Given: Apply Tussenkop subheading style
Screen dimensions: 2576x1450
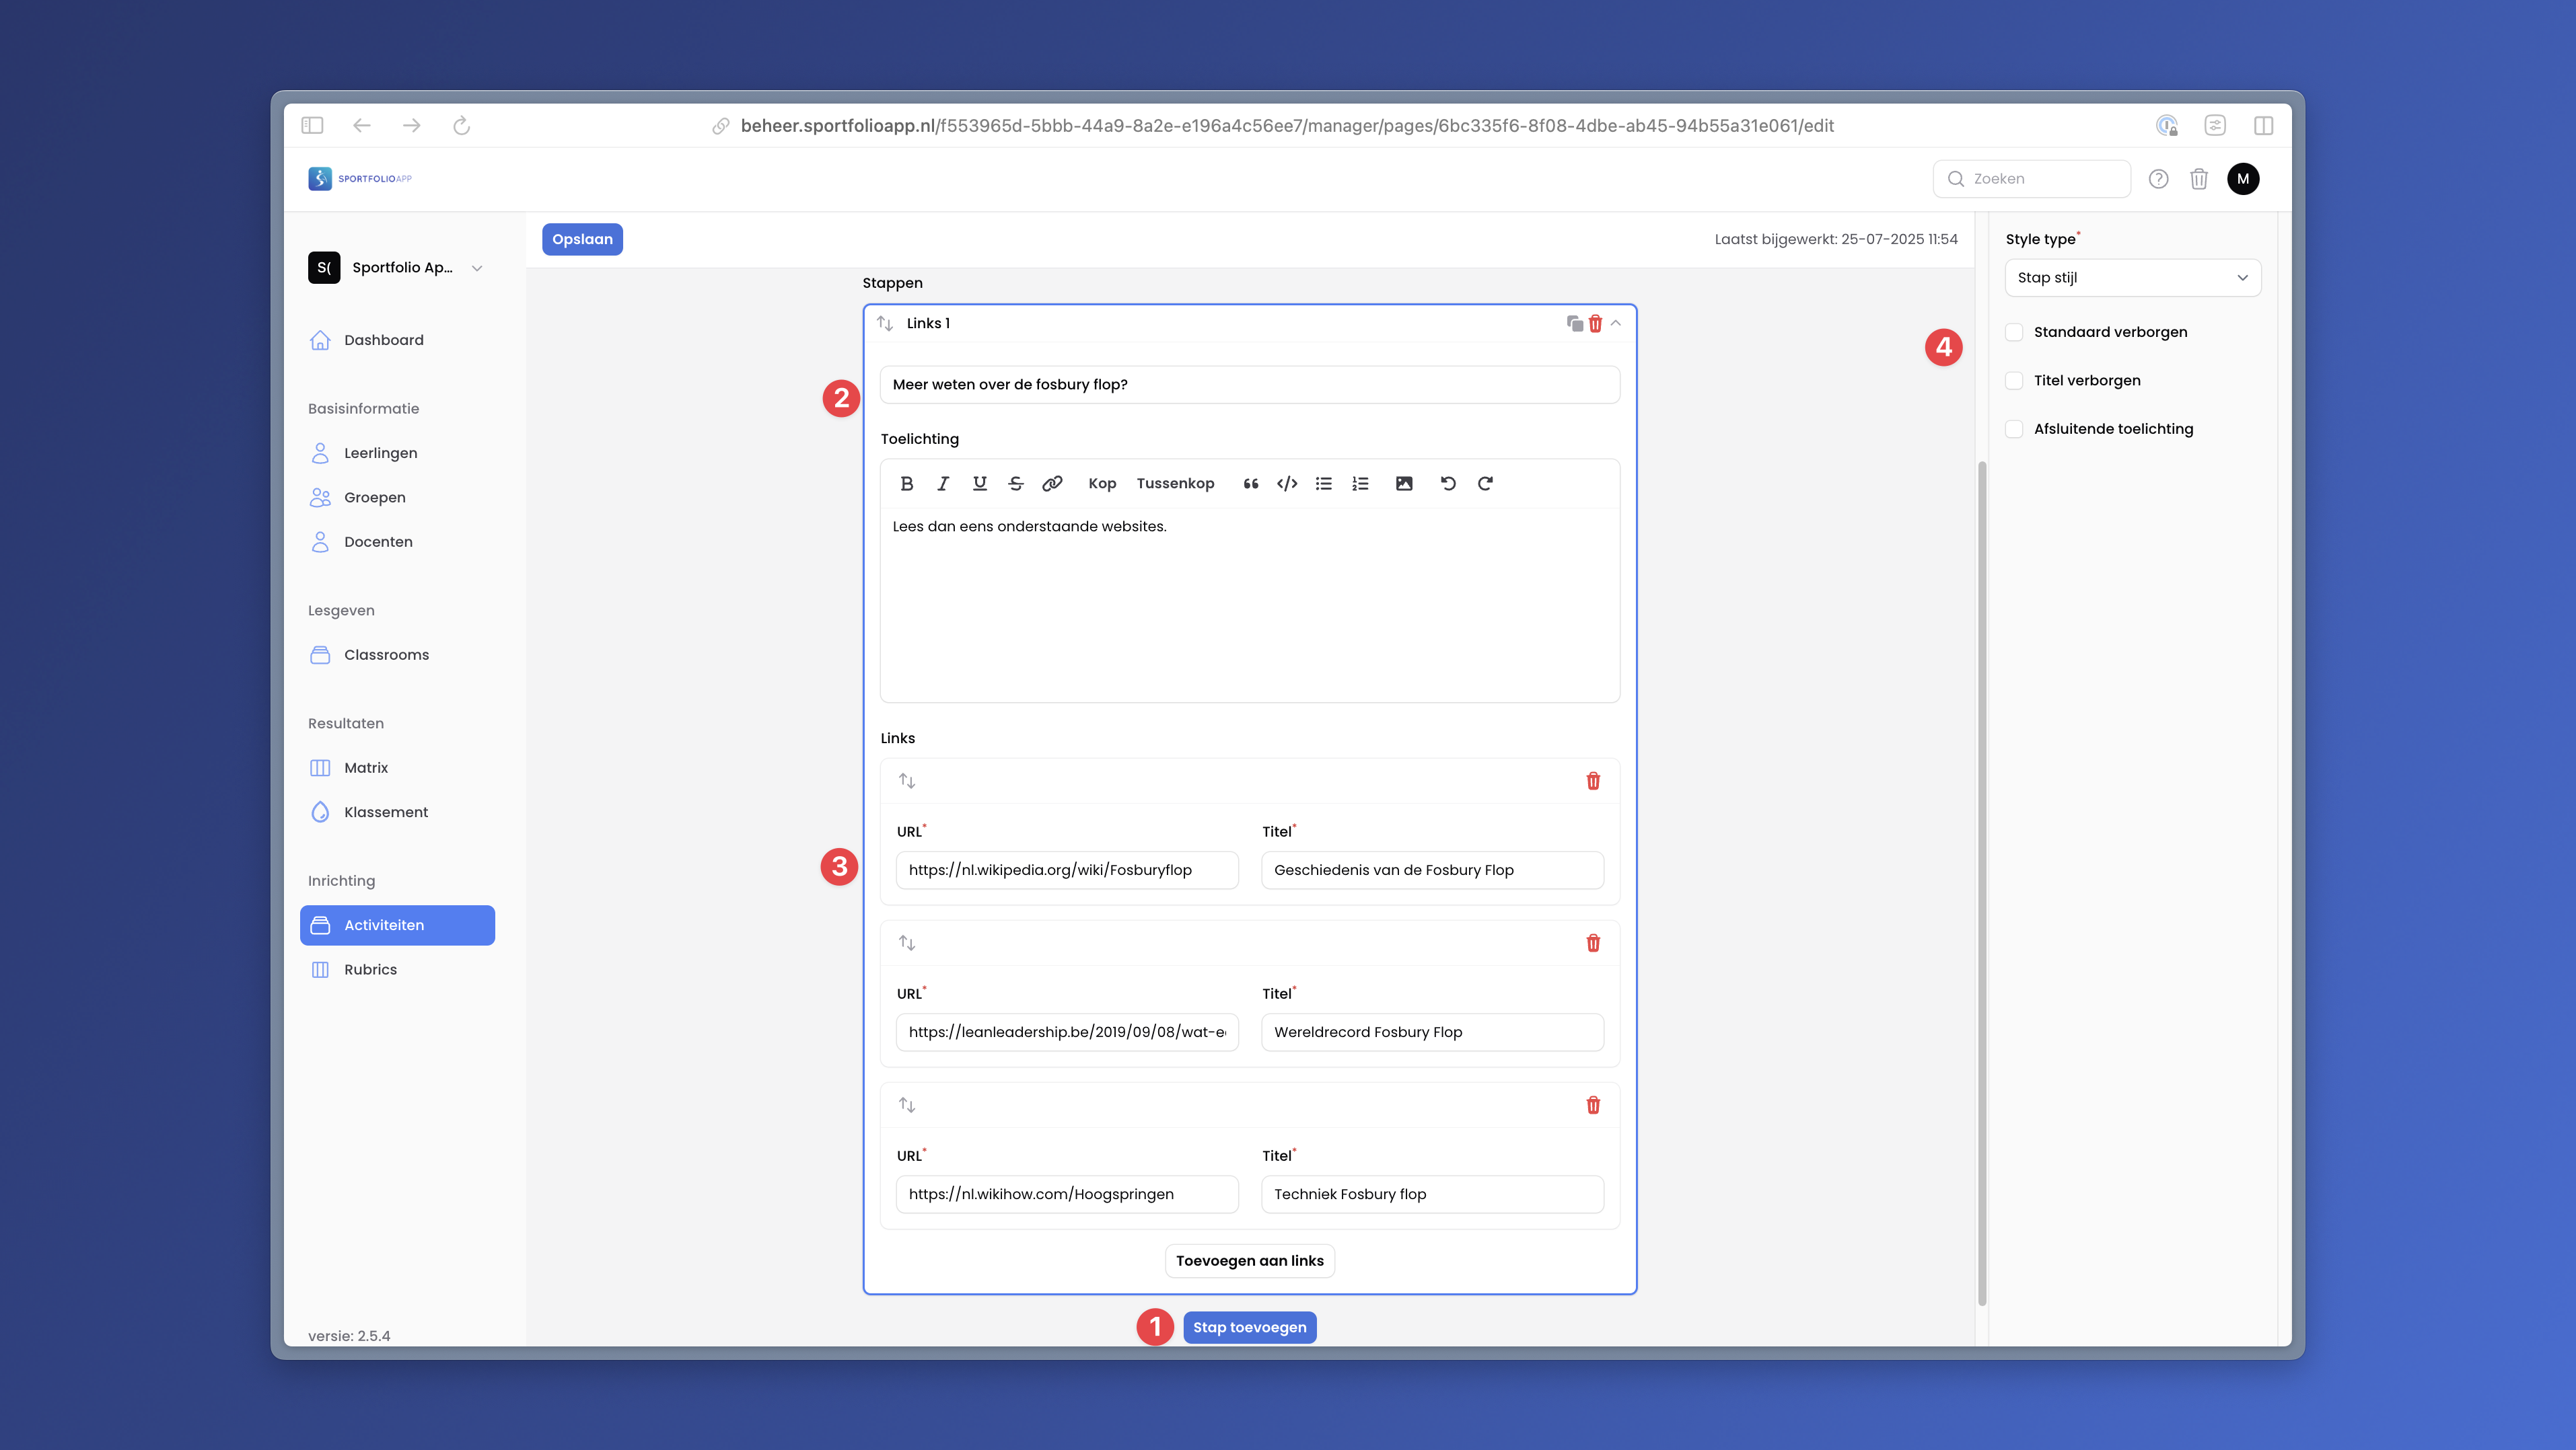Looking at the screenshot, I should 1175,484.
